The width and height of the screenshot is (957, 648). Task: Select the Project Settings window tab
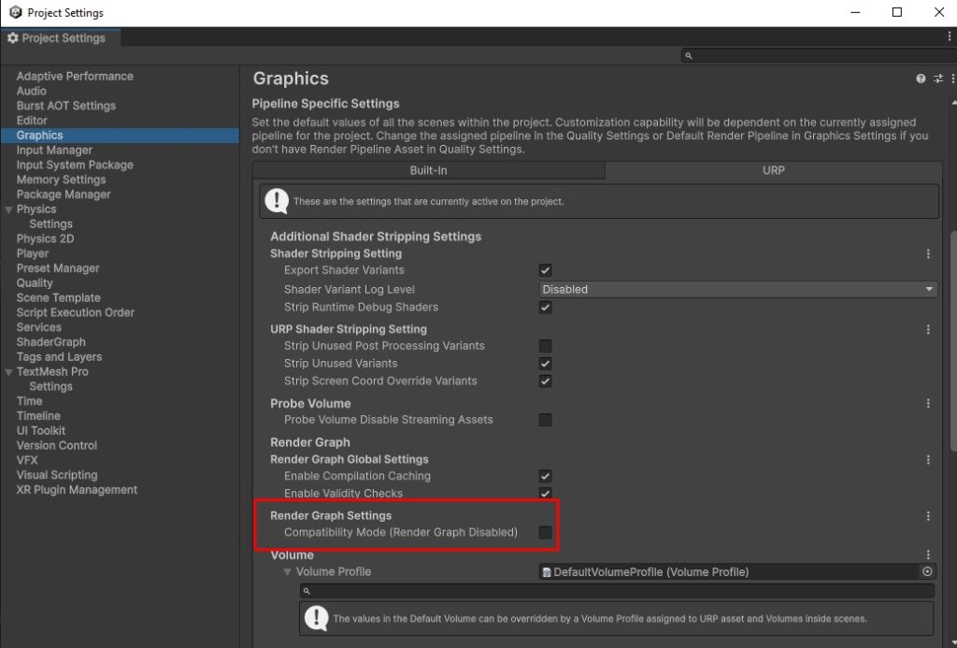61,37
